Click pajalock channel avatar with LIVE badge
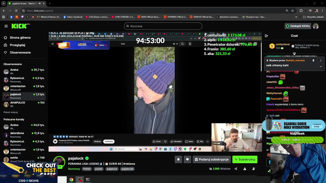Viewport: 326px width, 183px height. (59, 162)
